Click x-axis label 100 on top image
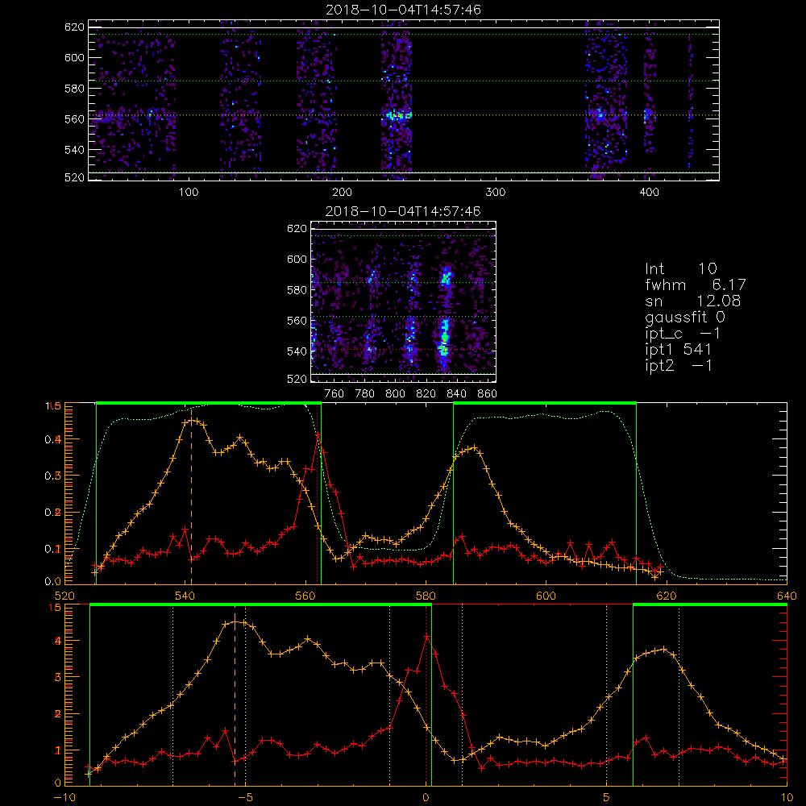Screen dimensions: 806x806 point(188,193)
